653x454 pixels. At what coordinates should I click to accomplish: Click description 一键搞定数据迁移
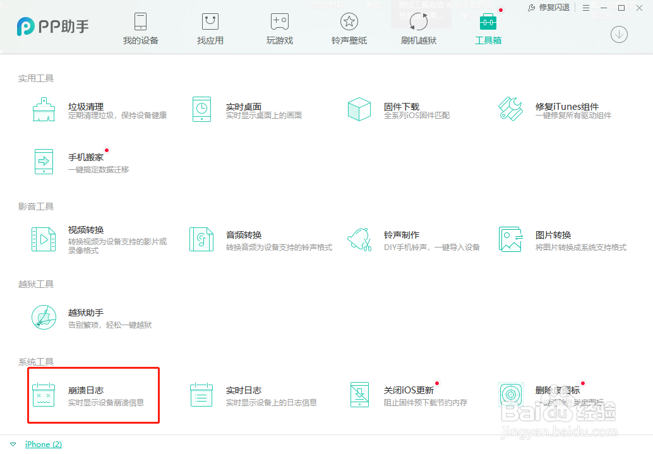click(x=99, y=169)
